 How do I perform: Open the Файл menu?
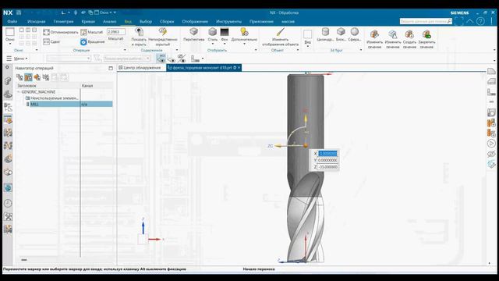click(12, 22)
